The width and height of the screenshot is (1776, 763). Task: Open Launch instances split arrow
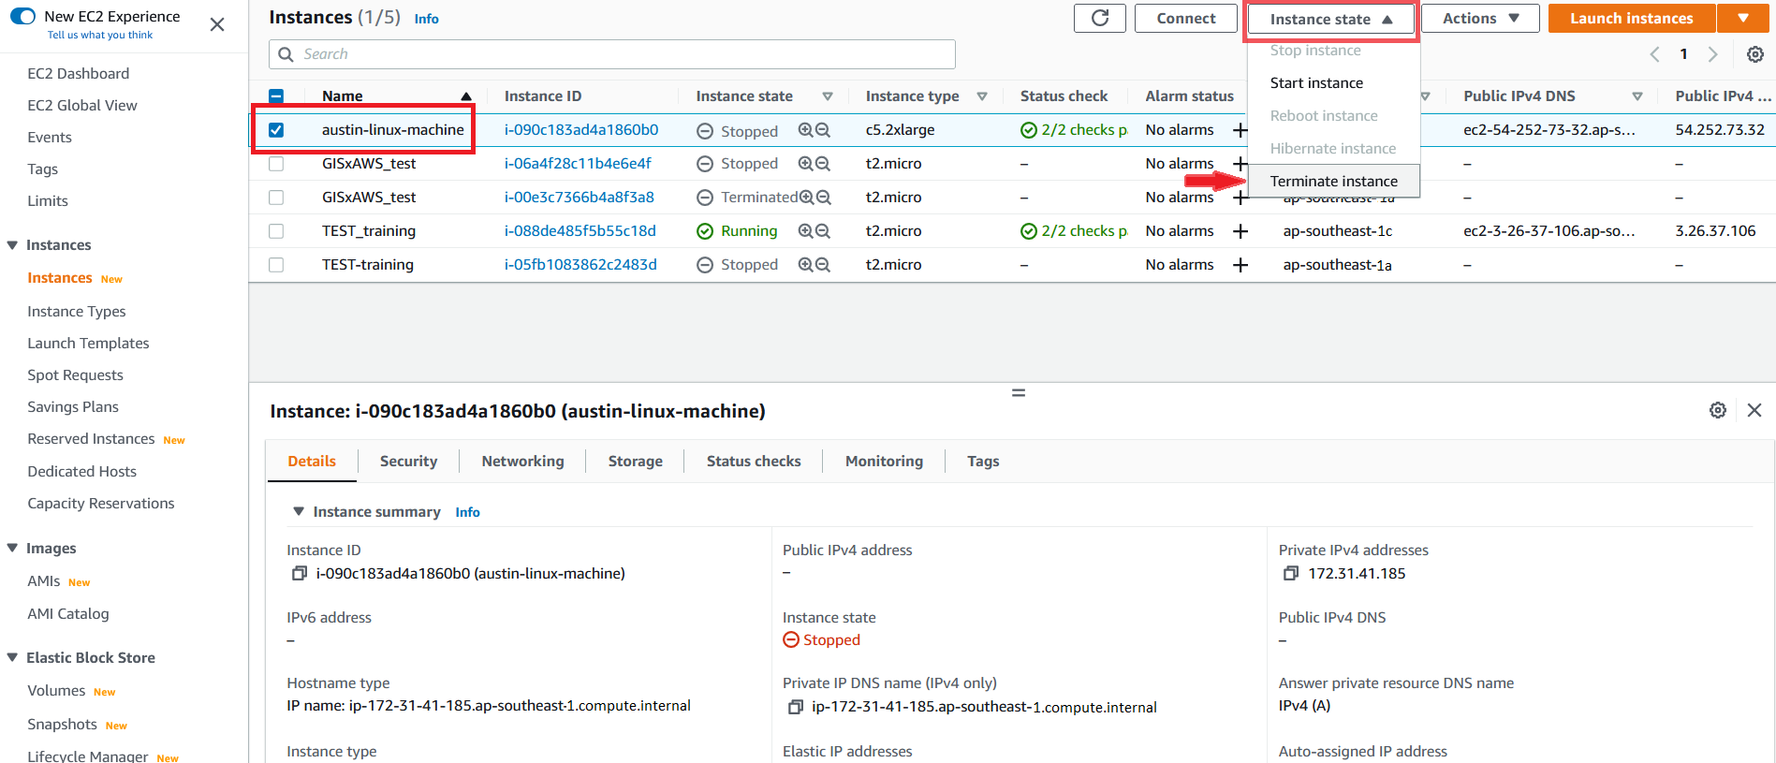(1743, 18)
